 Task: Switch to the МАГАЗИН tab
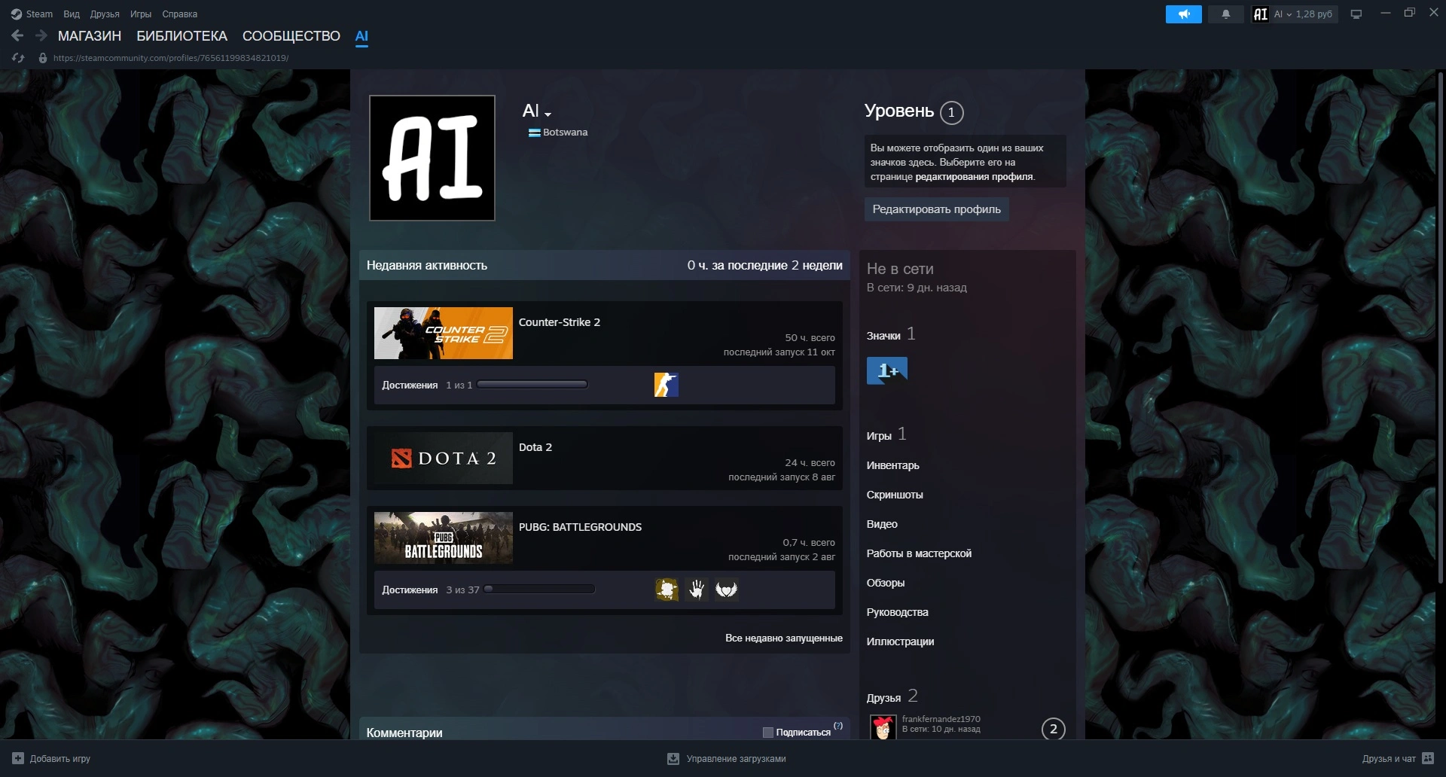point(90,36)
